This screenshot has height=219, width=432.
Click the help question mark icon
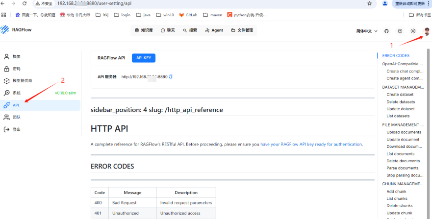tap(400, 31)
